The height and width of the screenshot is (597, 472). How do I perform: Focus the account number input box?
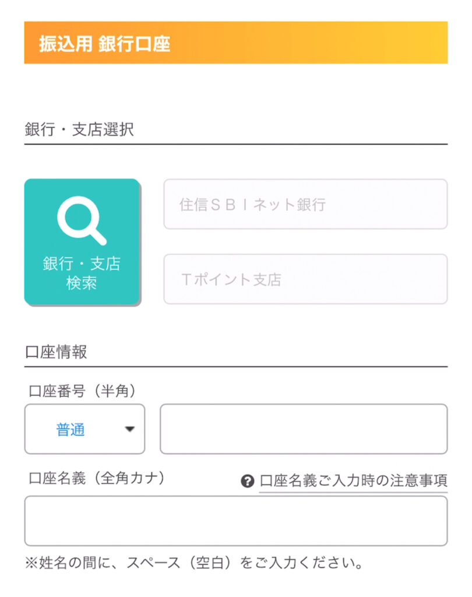[304, 429]
